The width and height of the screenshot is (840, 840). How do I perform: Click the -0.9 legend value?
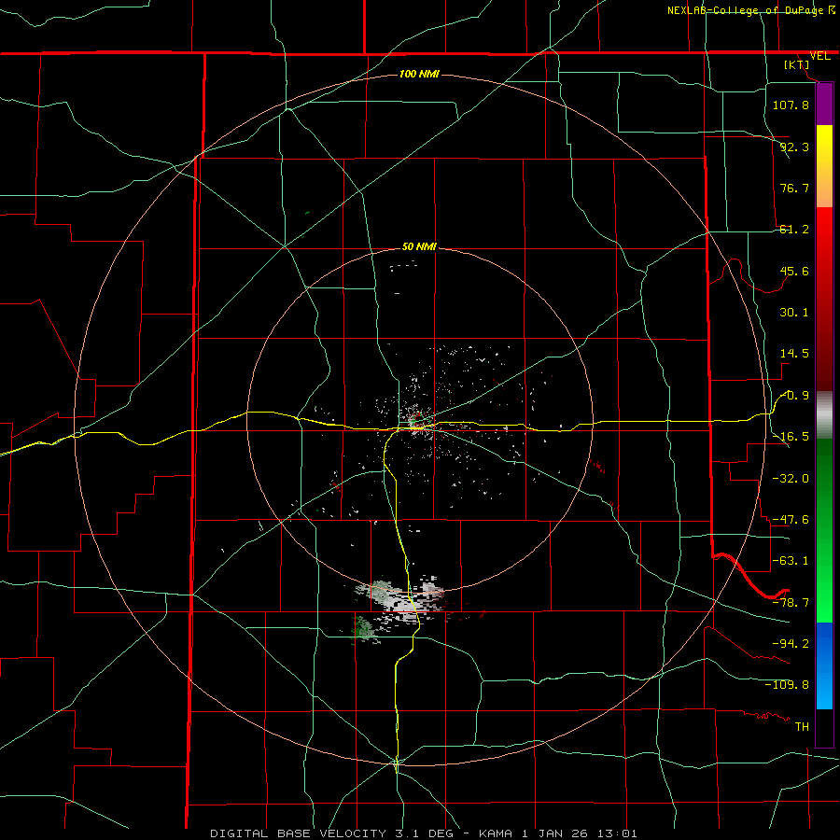click(x=794, y=396)
